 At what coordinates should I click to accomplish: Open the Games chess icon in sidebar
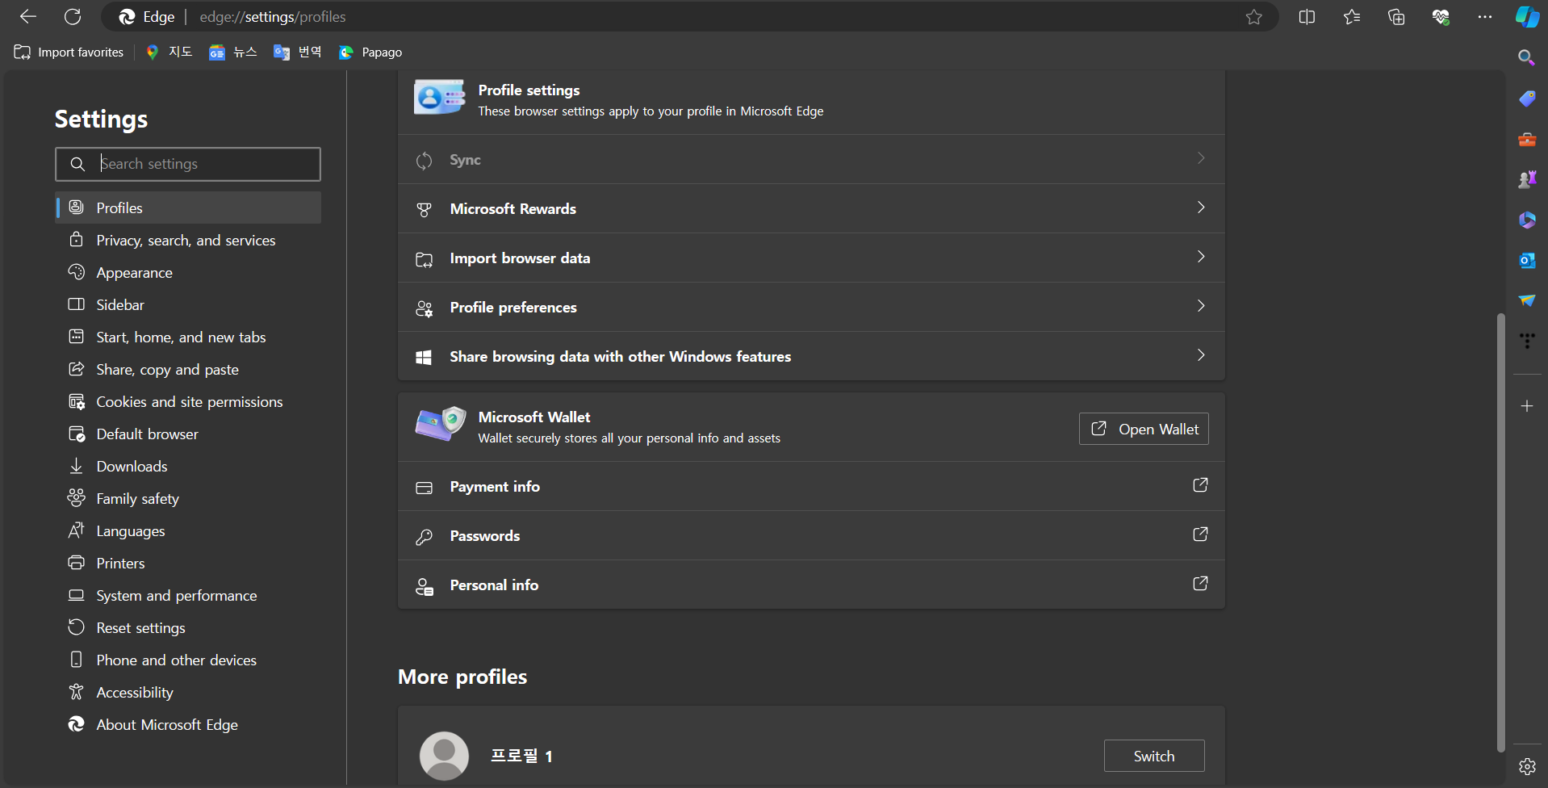click(1526, 179)
